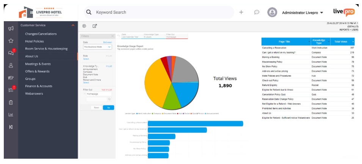Open the Hotel Policies menu item
Viewport: 362px width, 164px height.
point(34,41)
